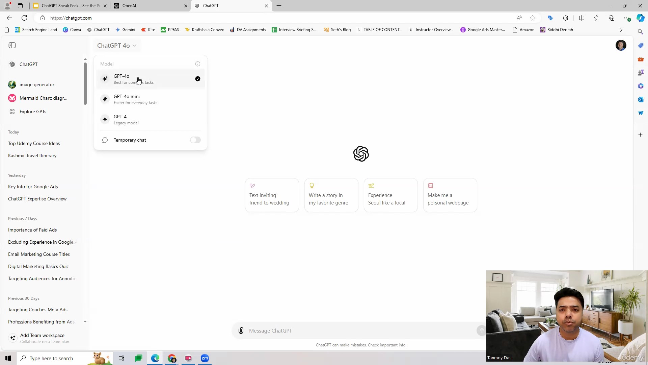Enable the Temporary chat toggle
The image size is (648, 365).
coord(195,140)
